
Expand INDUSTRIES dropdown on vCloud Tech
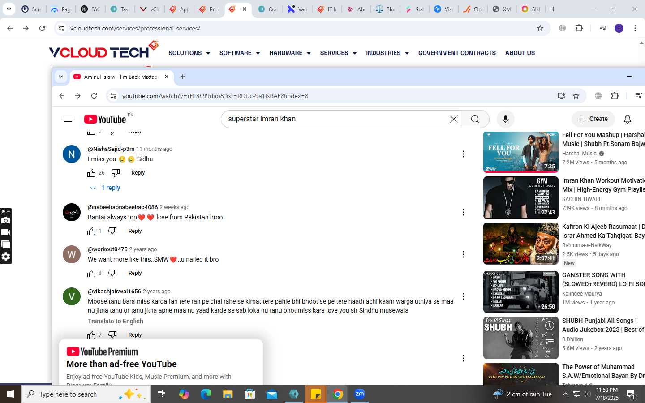387,53
